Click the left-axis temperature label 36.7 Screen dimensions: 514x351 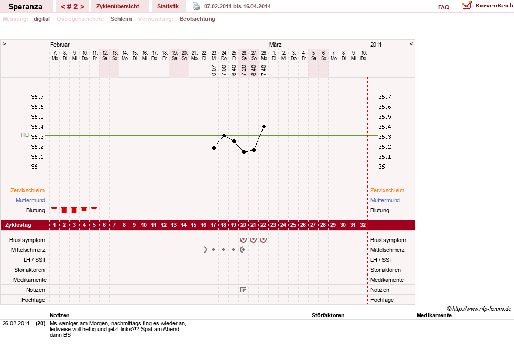coord(37,97)
